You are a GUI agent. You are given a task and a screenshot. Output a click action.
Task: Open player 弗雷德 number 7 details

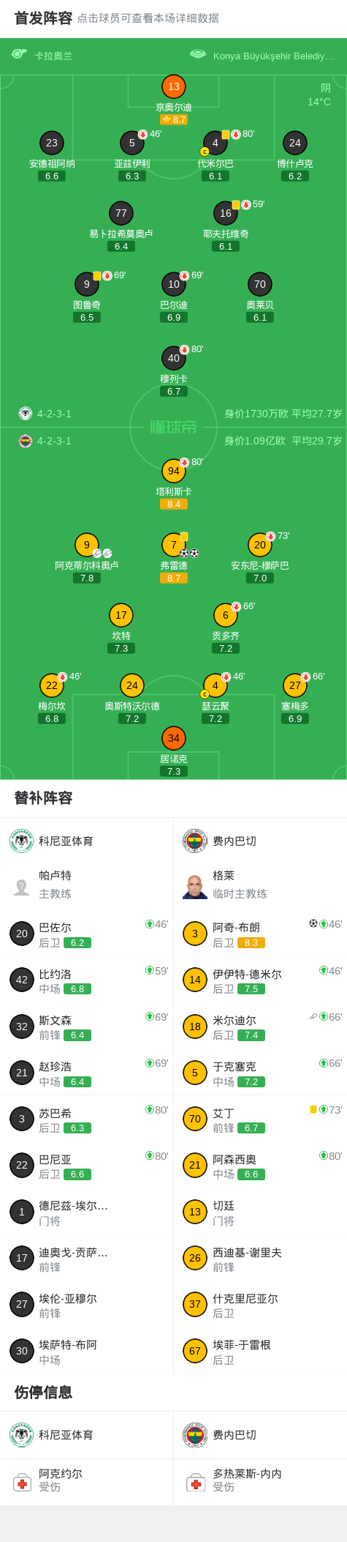[x=174, y=545]
